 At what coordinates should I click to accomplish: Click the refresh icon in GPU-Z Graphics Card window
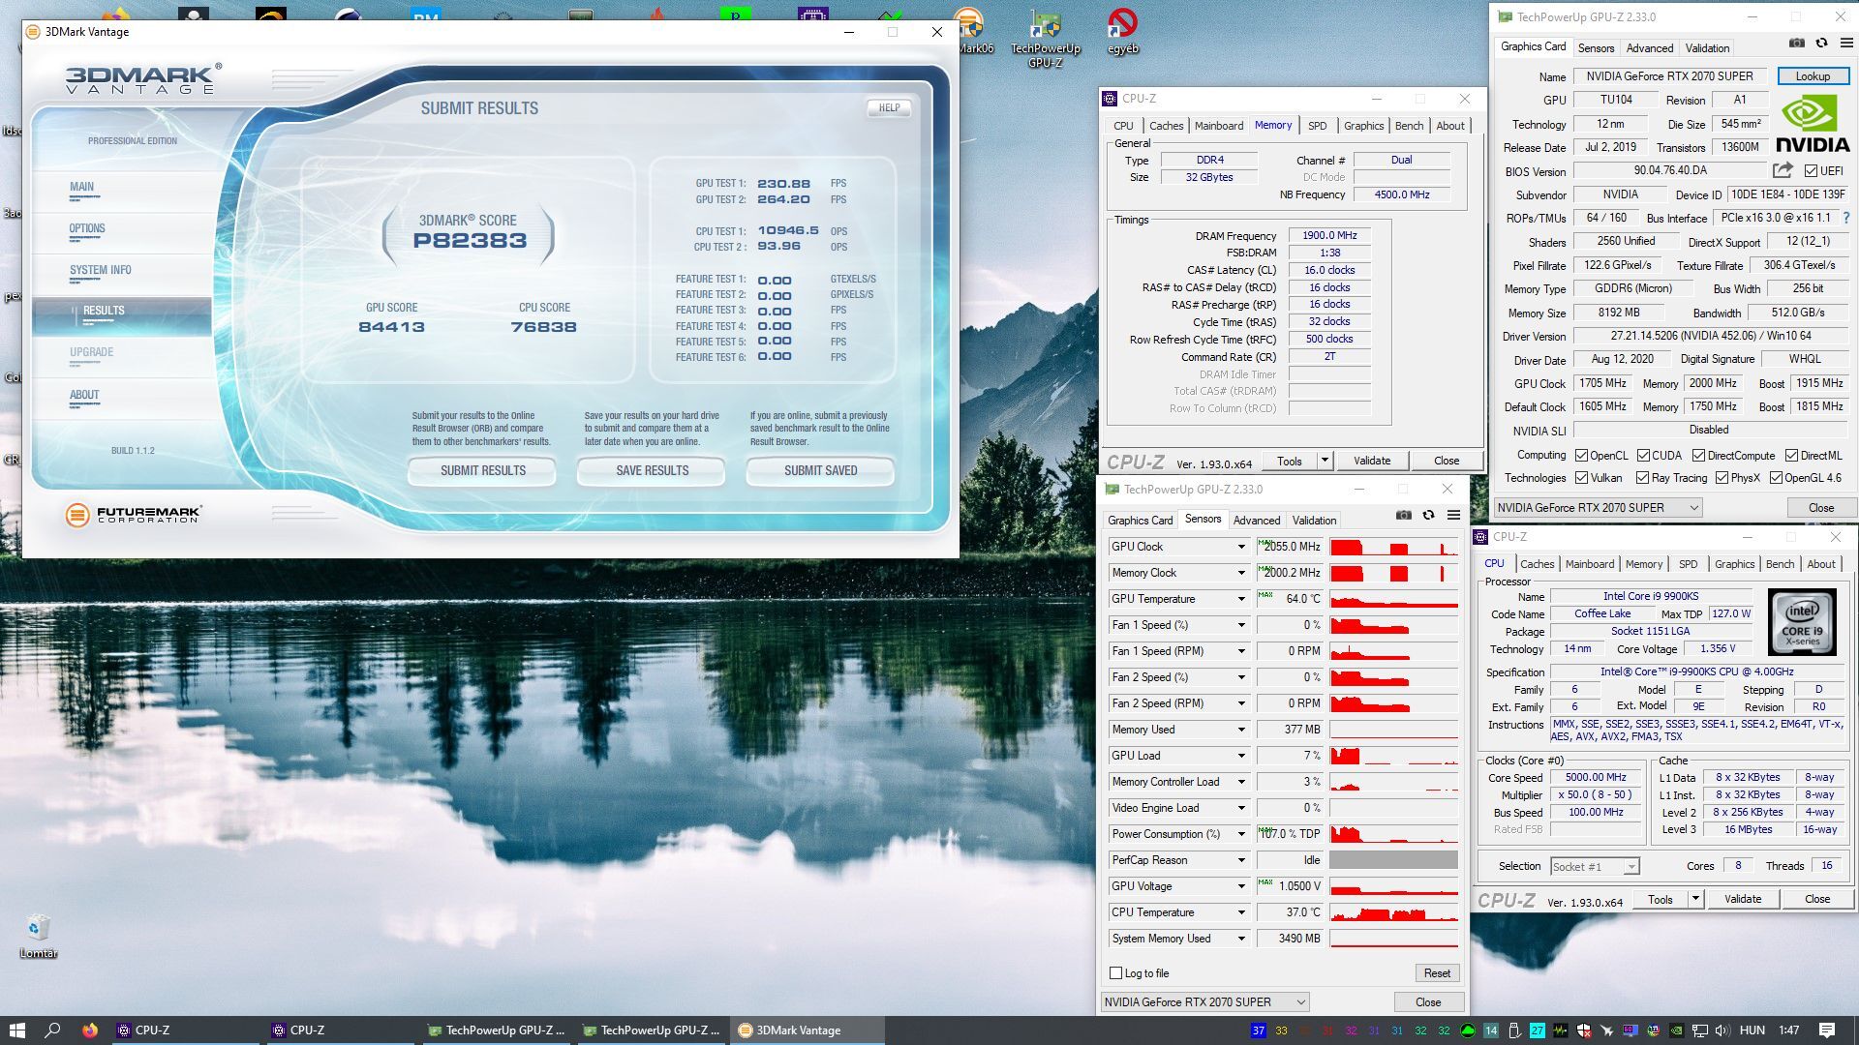pos(1821,44)
